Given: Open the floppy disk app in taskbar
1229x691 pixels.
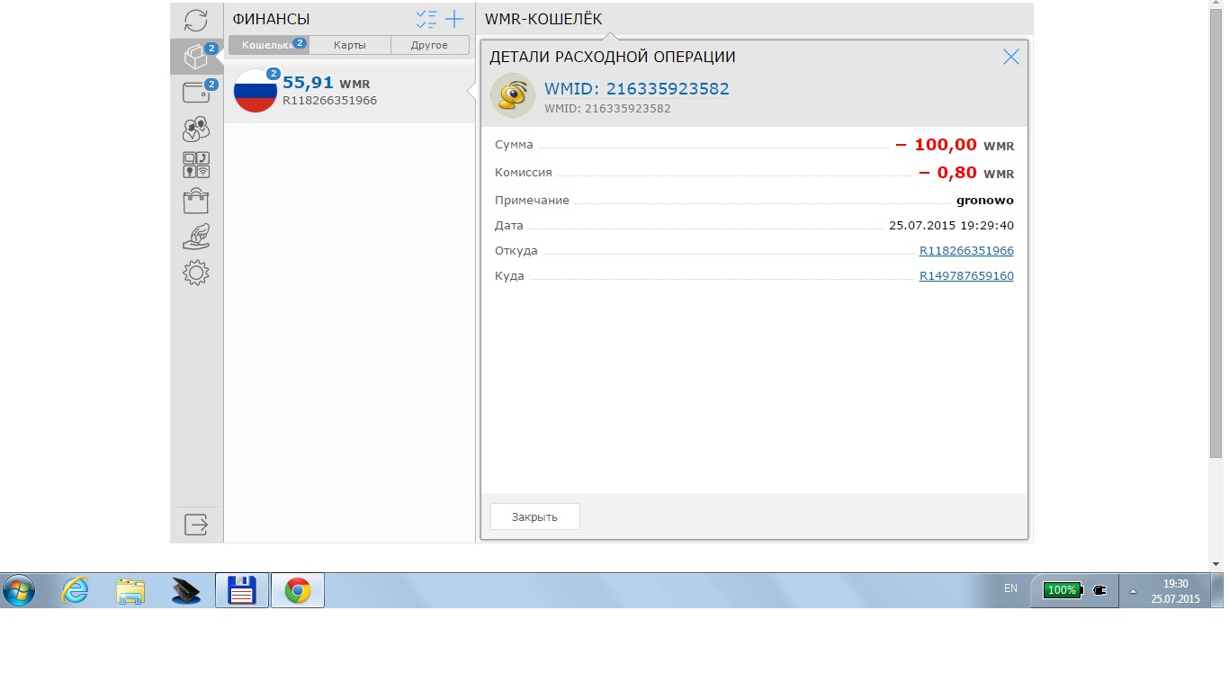Looking at the screenshot, I should coord(242,590).
